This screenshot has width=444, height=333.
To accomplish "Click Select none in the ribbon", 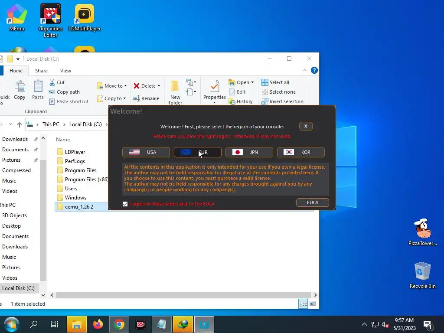I will pyautogui.click(x=279, y=92).
